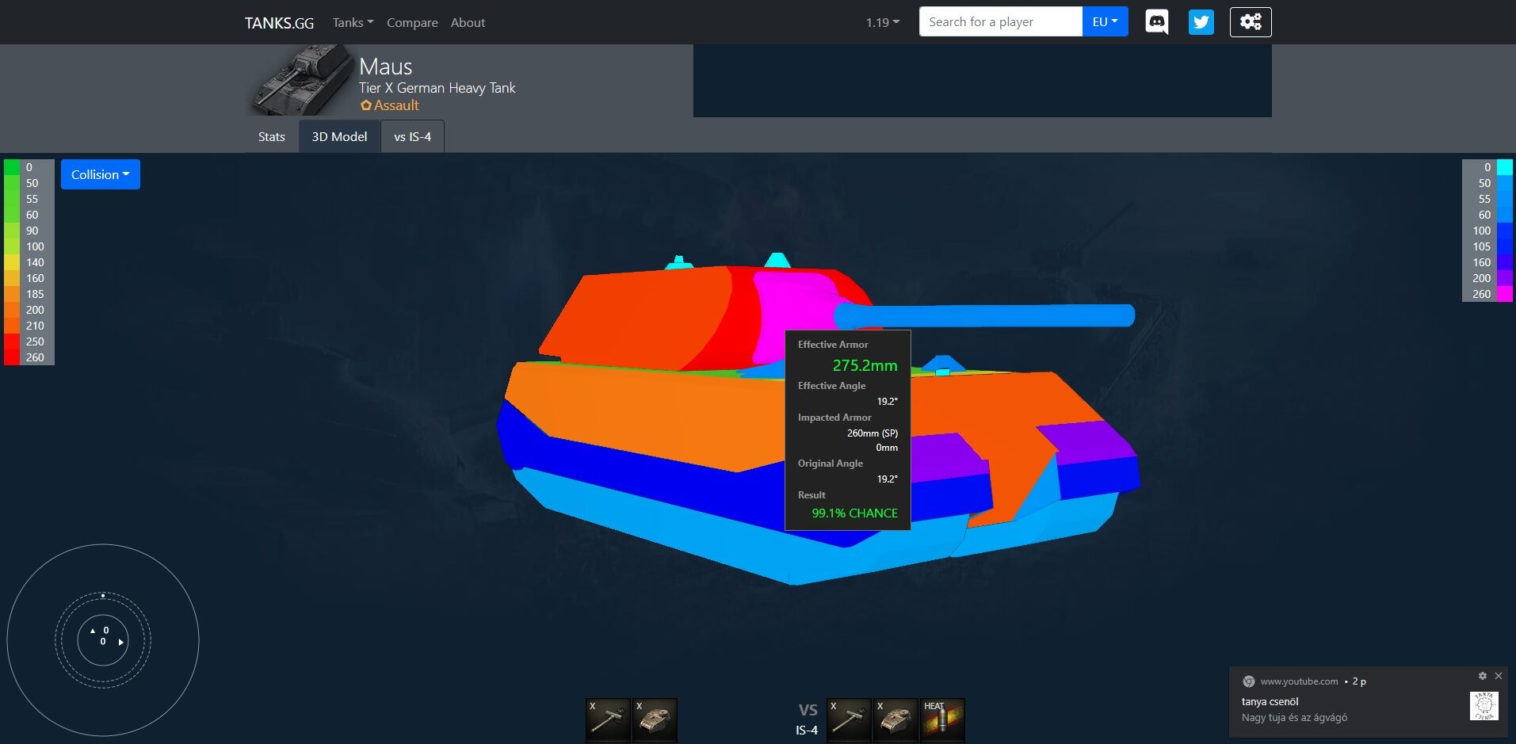Click the 250 armor legend swatch
Viewport: 1516px width, 744px height.
click(12, 341)
